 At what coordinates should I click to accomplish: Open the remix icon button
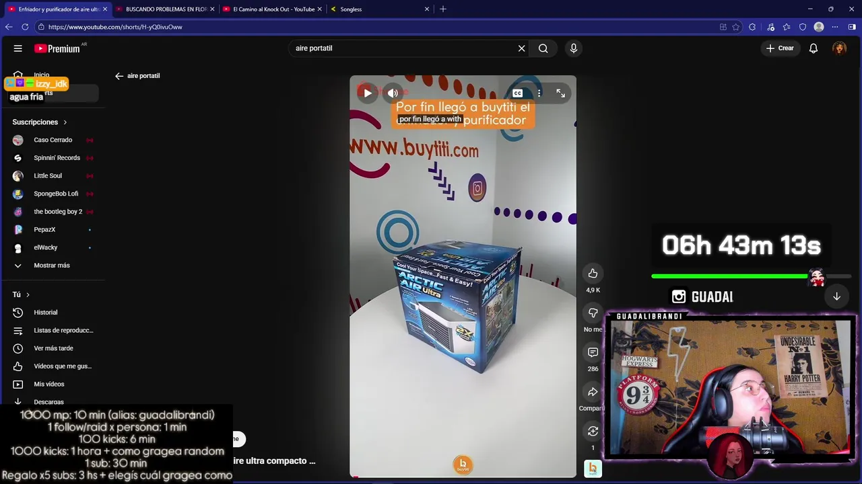593,431
